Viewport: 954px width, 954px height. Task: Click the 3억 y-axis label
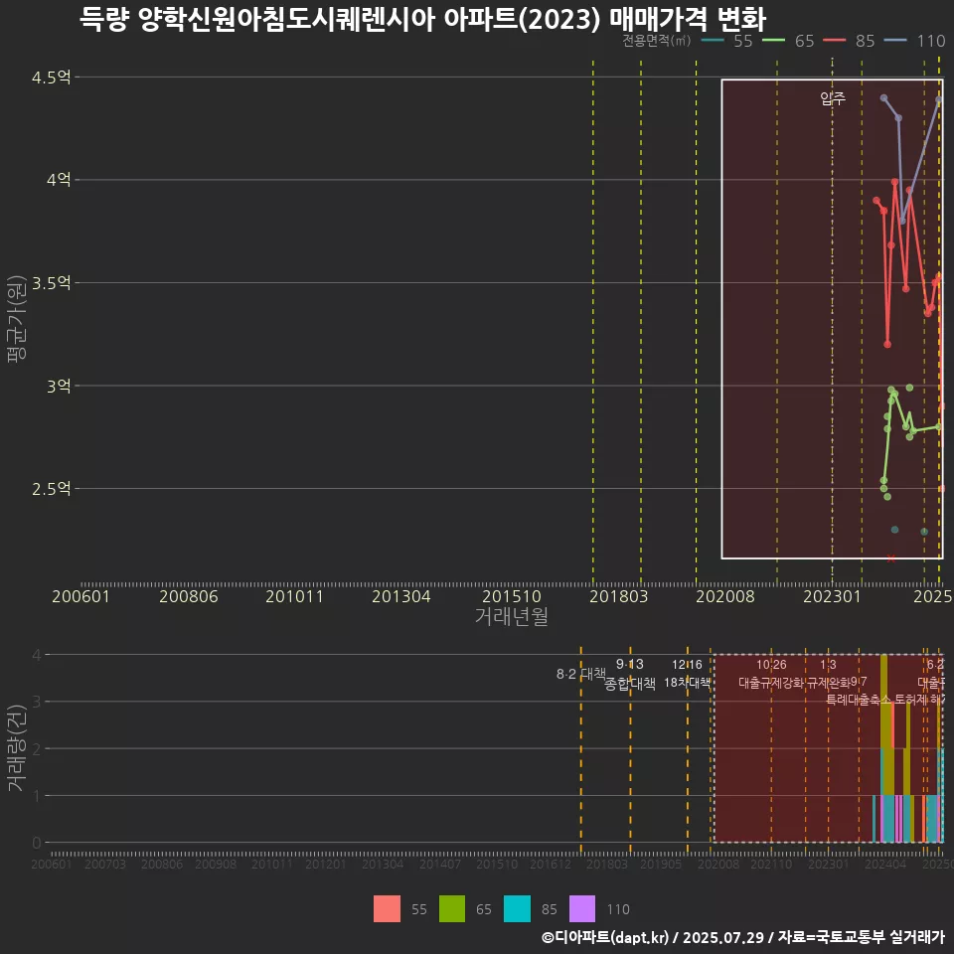[x=59, y=386]
